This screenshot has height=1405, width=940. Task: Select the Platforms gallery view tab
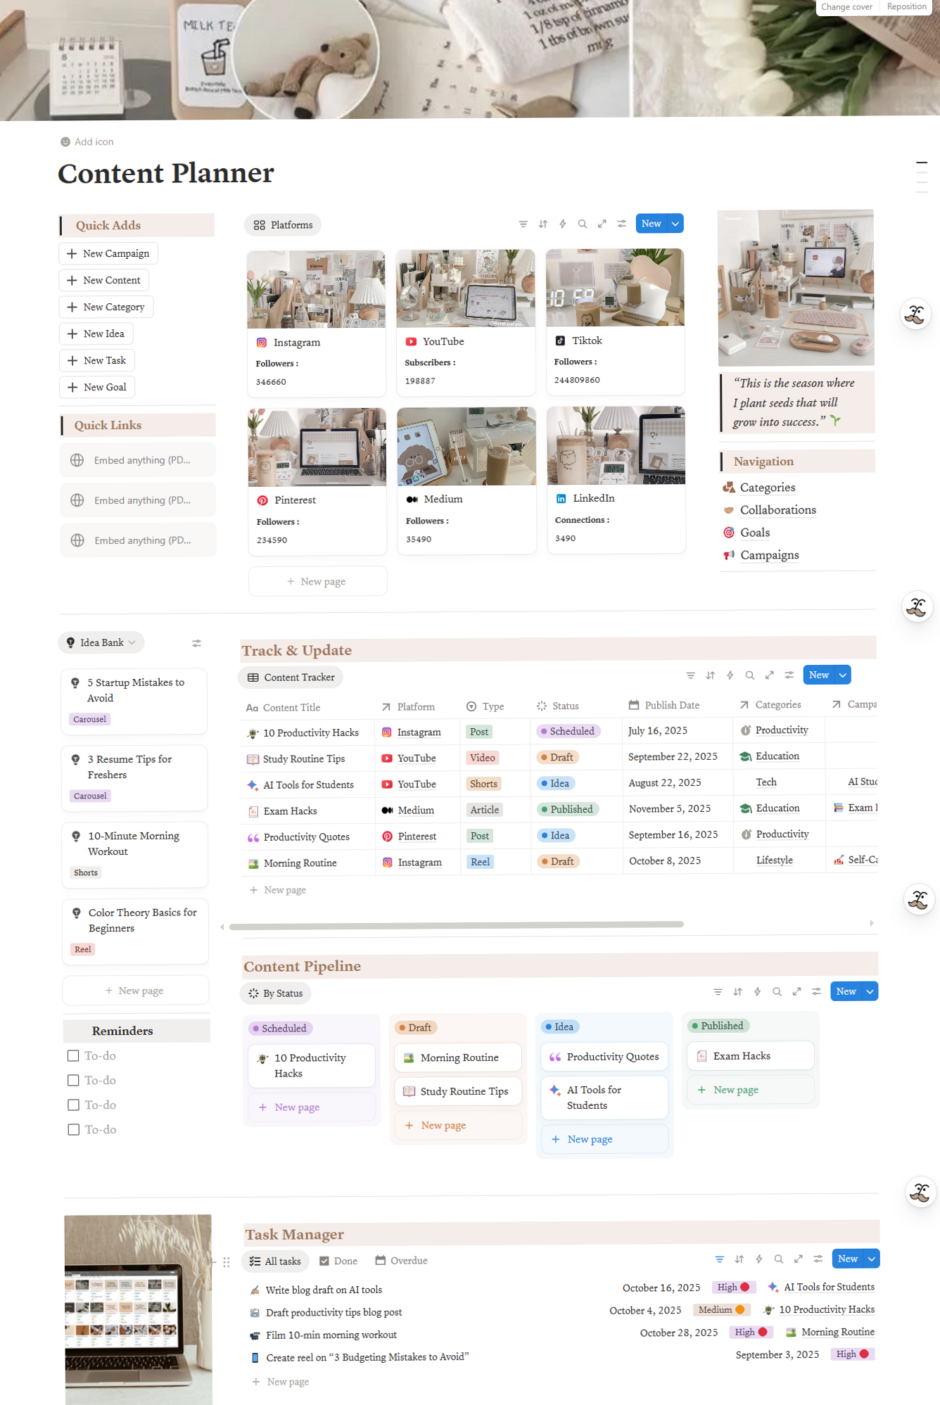click(283, 225)
